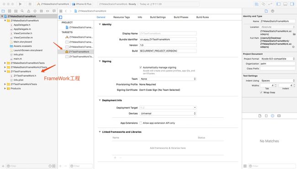
Task: Show the Object library
Action: (x=273, y=116)
